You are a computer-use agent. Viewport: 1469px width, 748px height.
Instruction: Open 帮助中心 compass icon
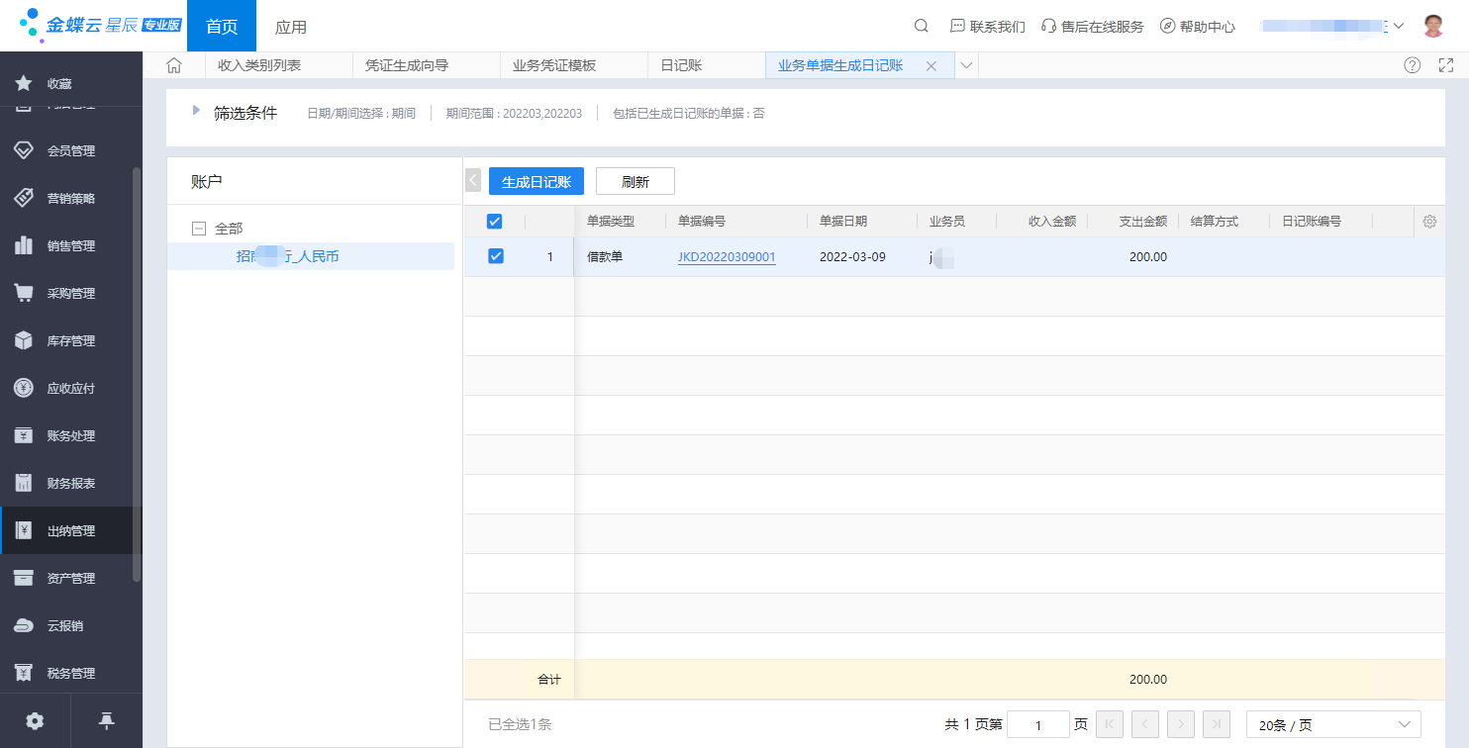coord(1167,26)
